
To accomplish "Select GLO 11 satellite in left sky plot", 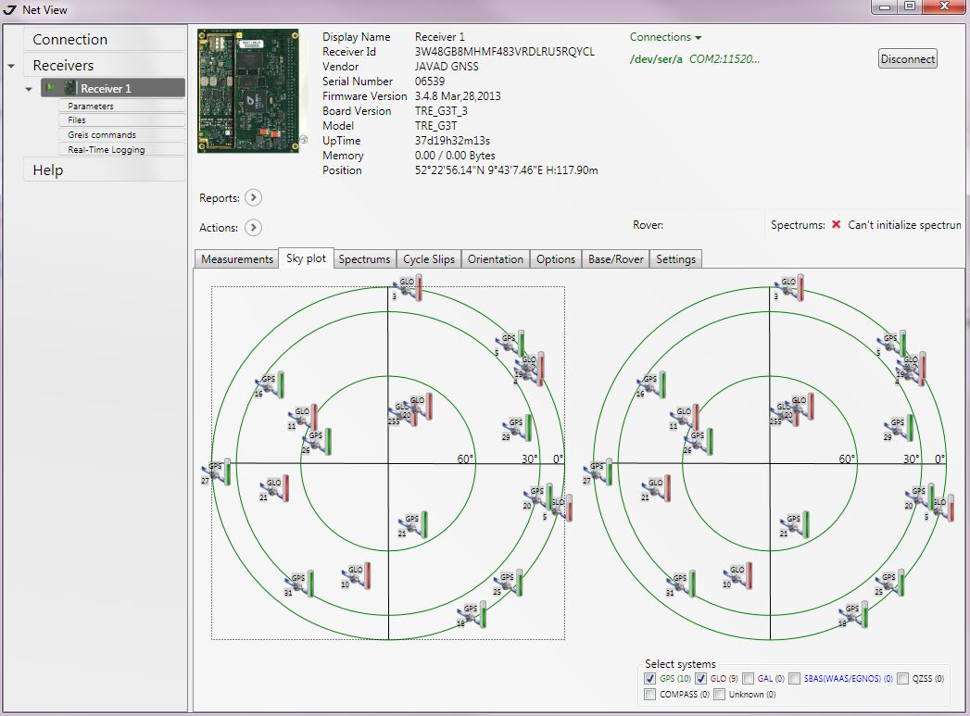I will click(303, 418).
